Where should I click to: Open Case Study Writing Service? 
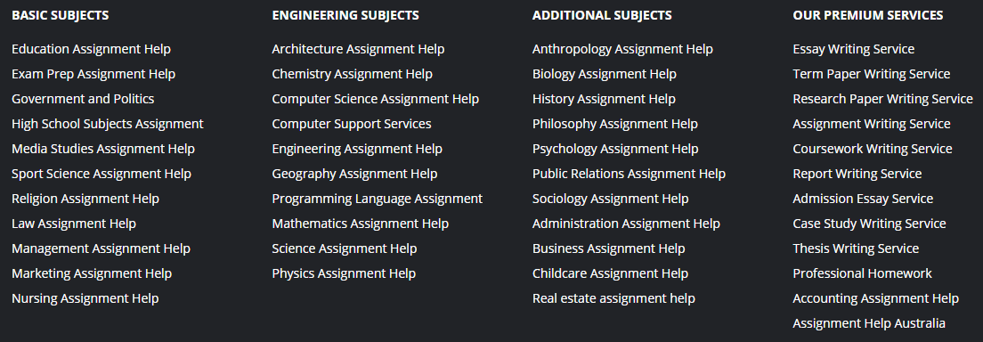tap(869, 224)
